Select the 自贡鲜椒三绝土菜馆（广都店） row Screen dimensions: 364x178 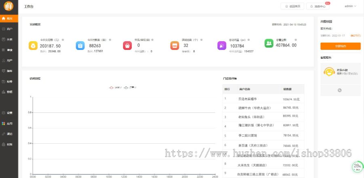(x=263, y=174)
